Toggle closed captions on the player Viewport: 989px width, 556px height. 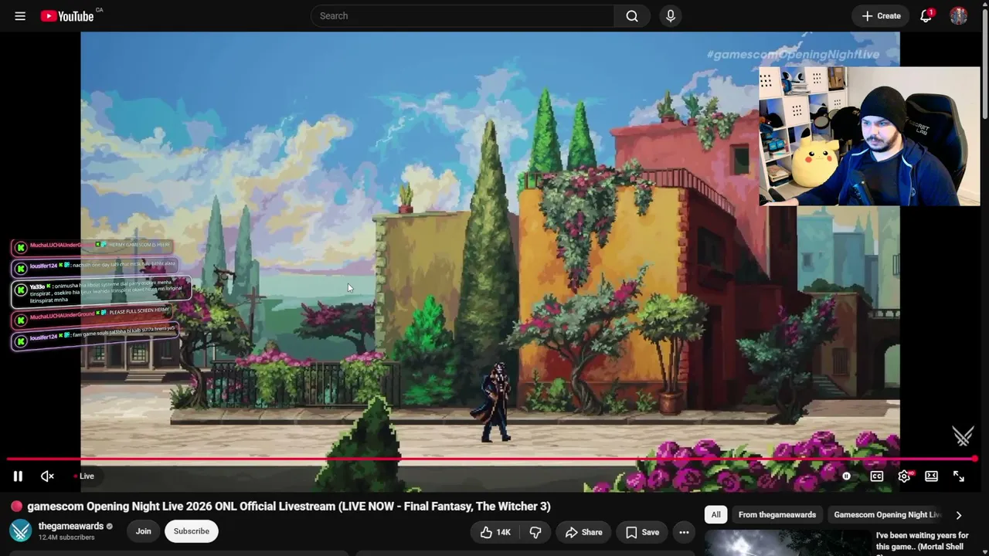click(x=877, y=476)
